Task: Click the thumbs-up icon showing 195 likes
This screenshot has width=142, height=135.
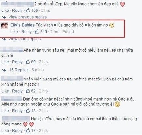Action: (x=28, y=10)
